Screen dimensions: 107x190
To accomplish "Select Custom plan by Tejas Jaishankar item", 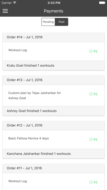I will click(x=53, y=96).
